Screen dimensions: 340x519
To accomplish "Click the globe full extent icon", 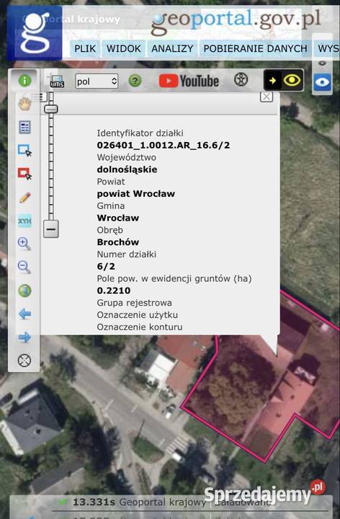I will (x=24, y=290).
